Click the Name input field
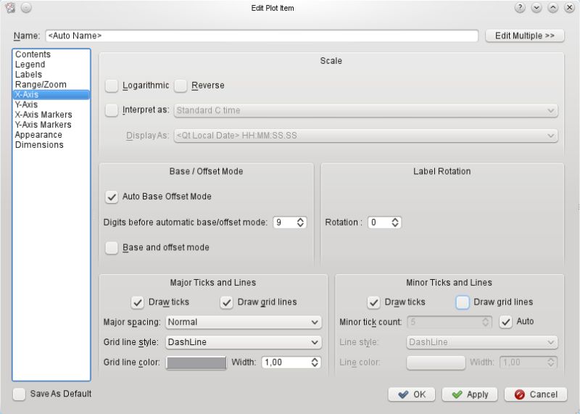This screenshot has height=414, width=580. (x=262, y=36)
